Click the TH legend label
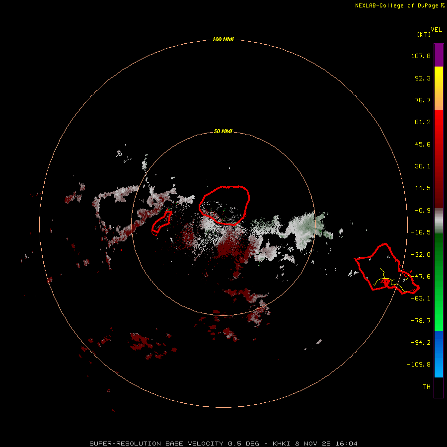Screen dimensions: 447x447 click(x=427, y=387)
